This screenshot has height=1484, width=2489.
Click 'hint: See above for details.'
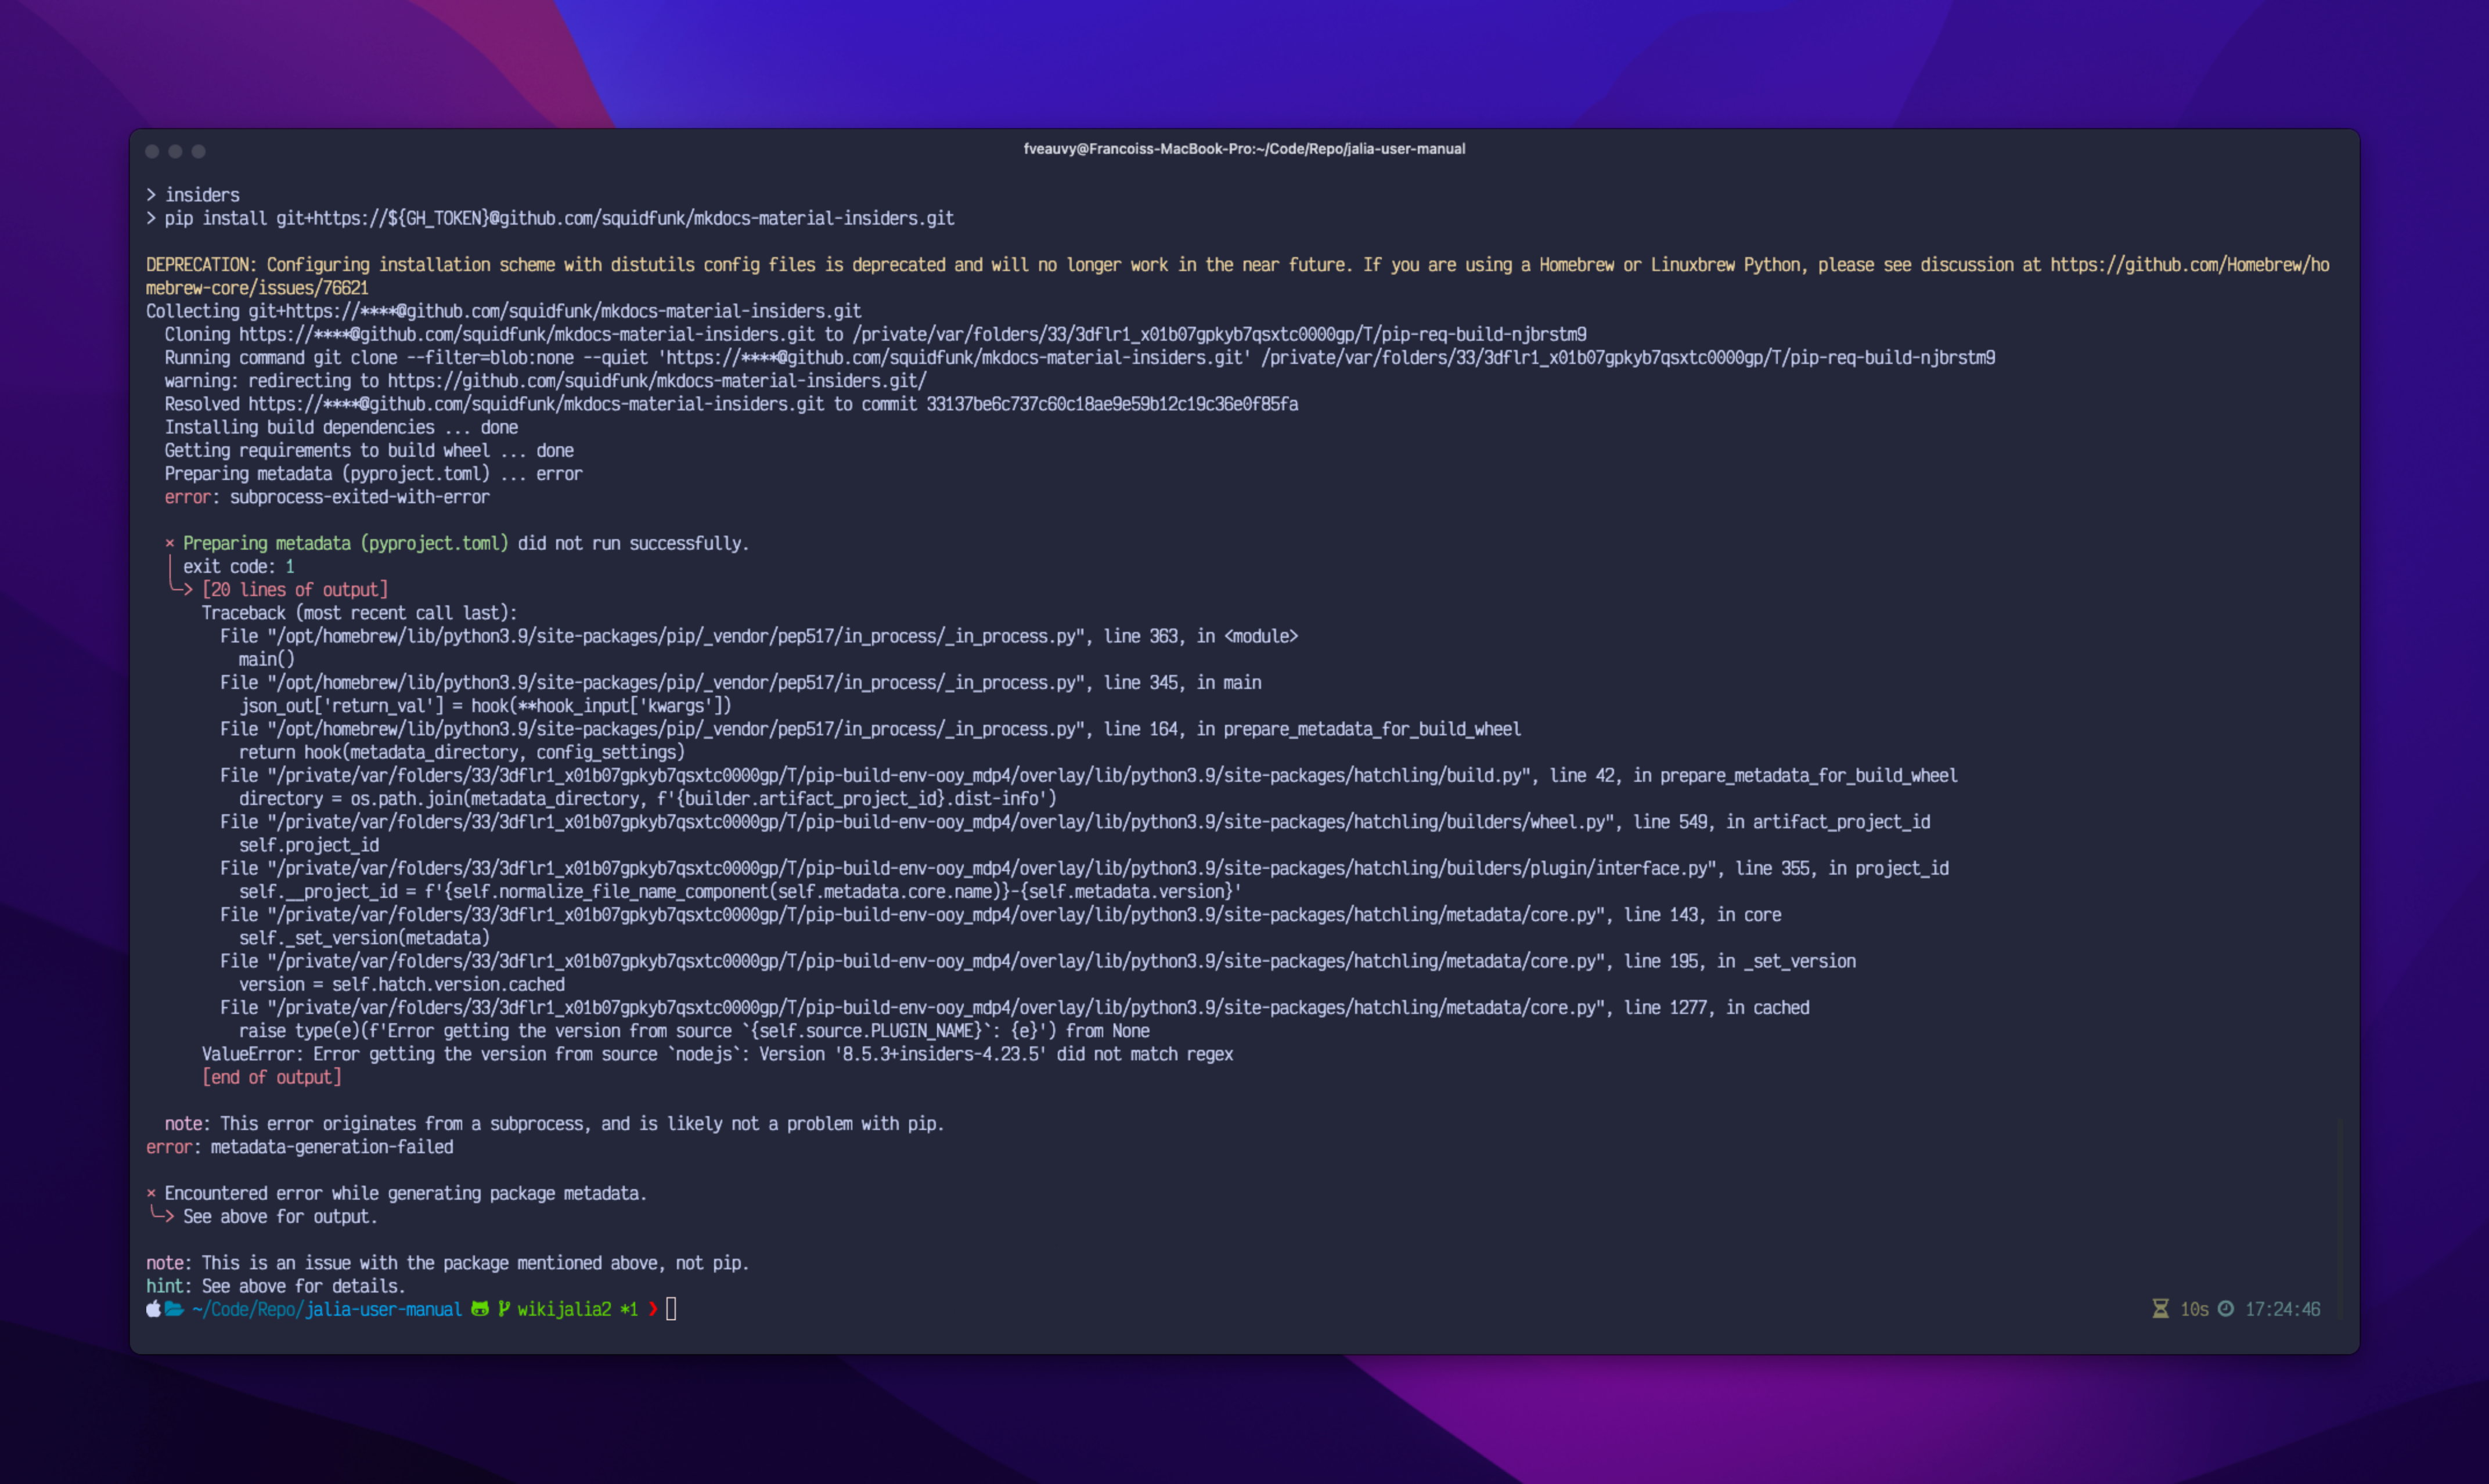pos(276,1286)
